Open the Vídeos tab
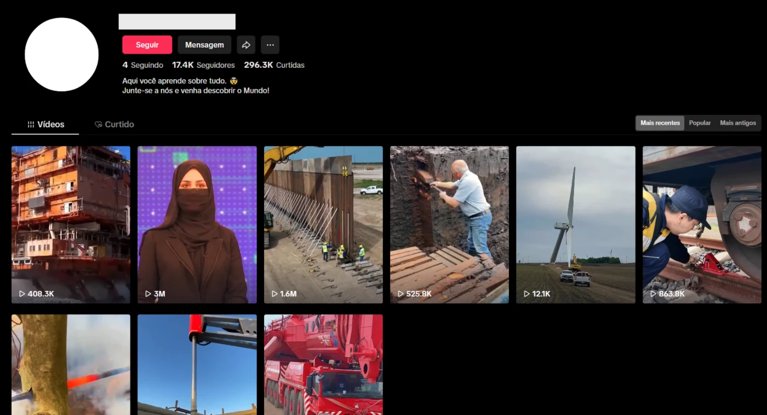The height and width of the screenshot is (415, 767). pos(45,124)
